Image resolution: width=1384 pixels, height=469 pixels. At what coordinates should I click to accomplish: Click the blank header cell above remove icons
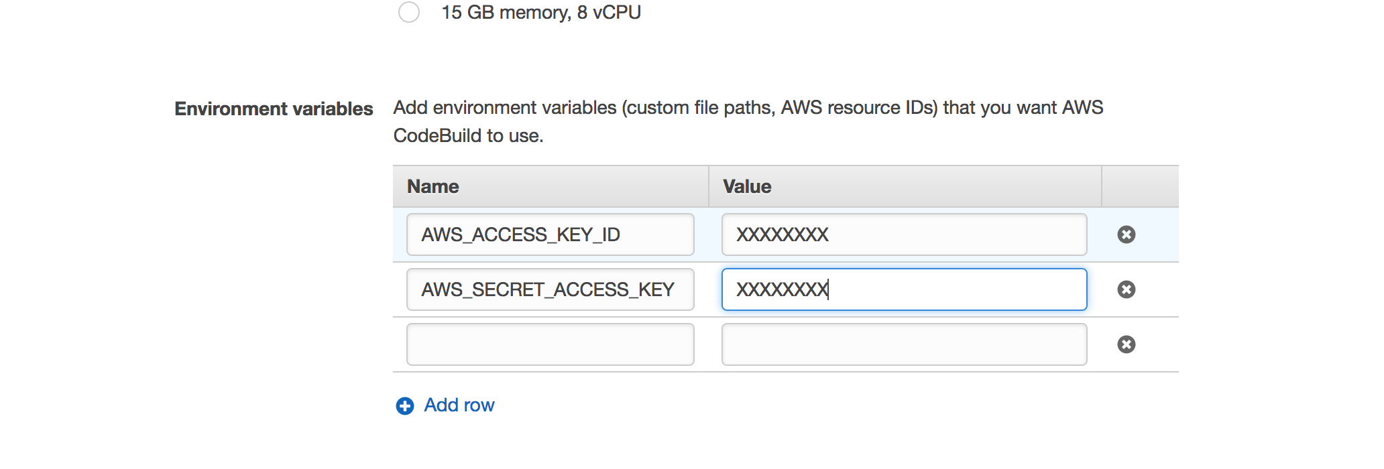click(x=1140, y=187)
